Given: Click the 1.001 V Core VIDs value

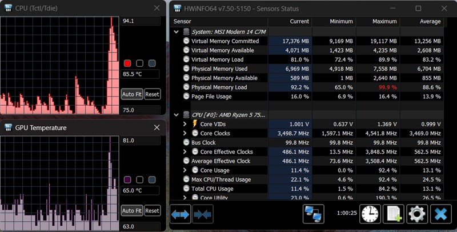Looking at the screenshot, I should (x=299, y=124).
